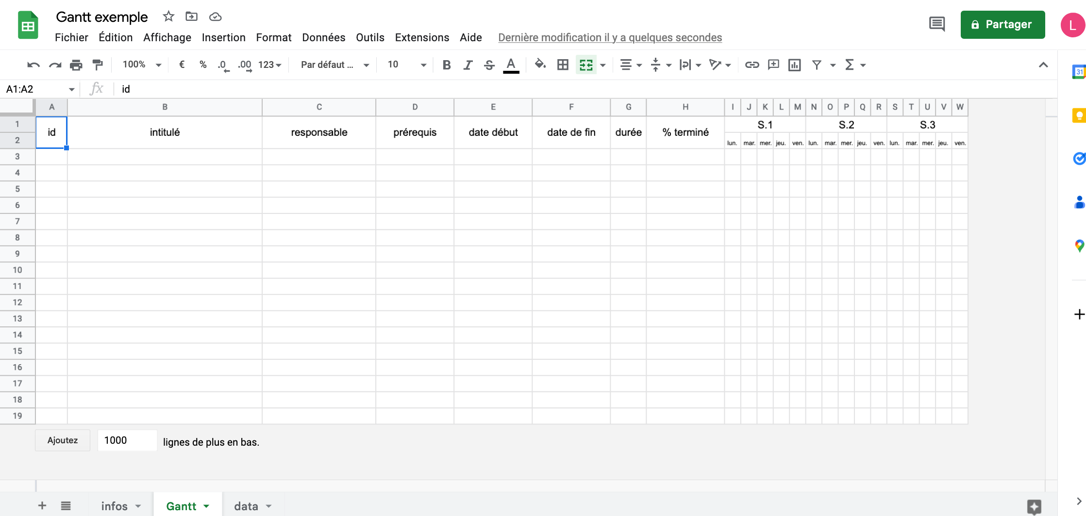Open the fill color bucket

[x=540, y=64]
